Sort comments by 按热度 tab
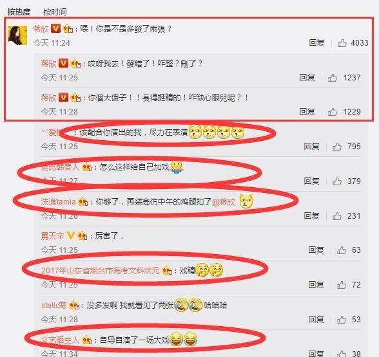This screenshot has height=357, width=379. [19, 12]
